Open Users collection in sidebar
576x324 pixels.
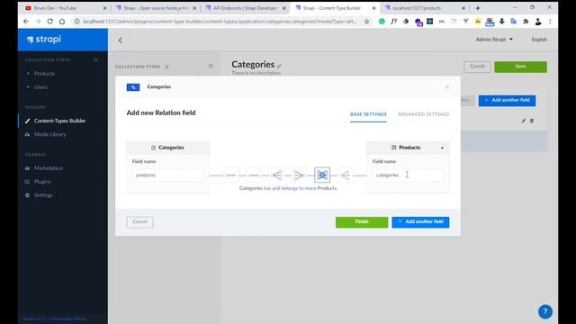[40, 87]
